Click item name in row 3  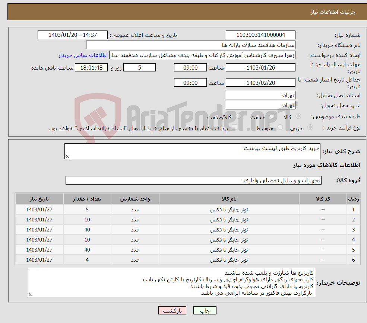tap(229, 230)
